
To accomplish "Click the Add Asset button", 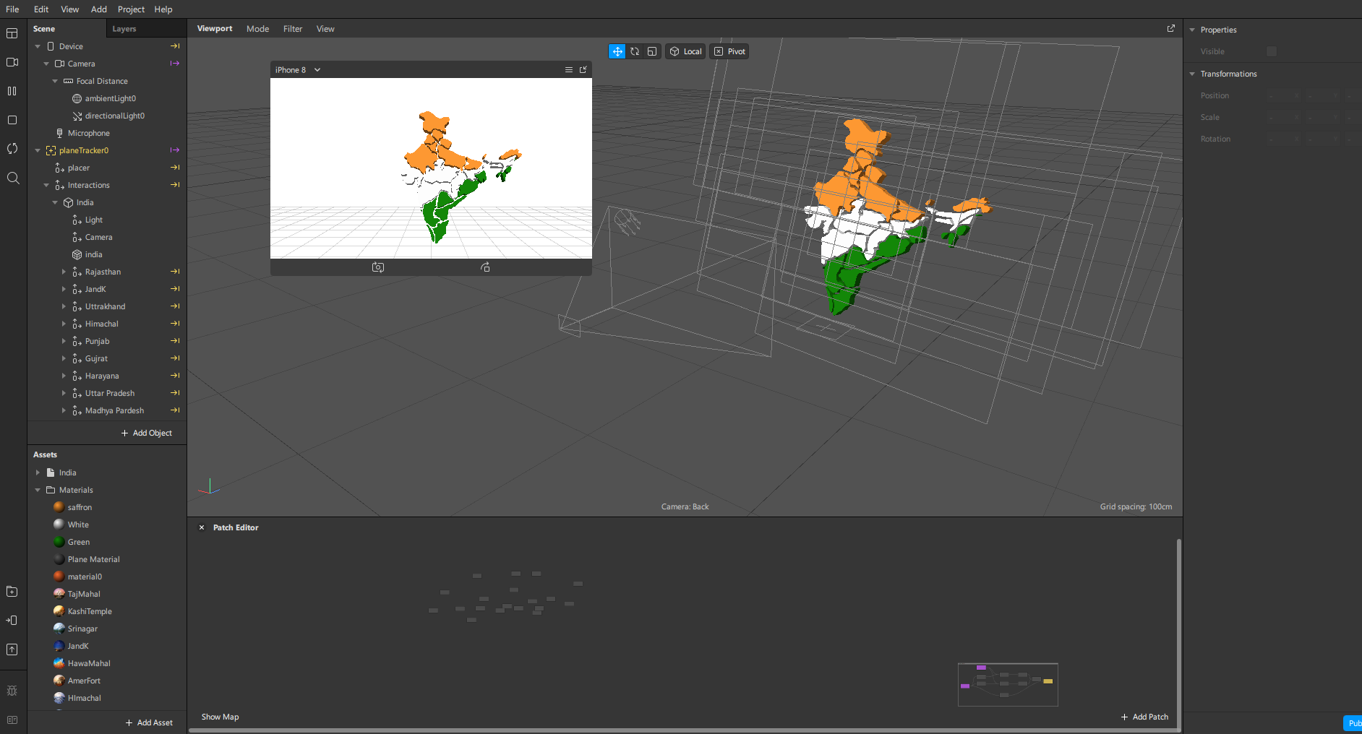I will point(149,722).
